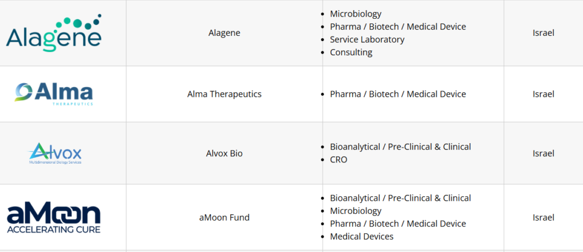Open the Alma Therapeutics company name
The height and width of the screenshot is (252, 583).
(x=224, y=94)
